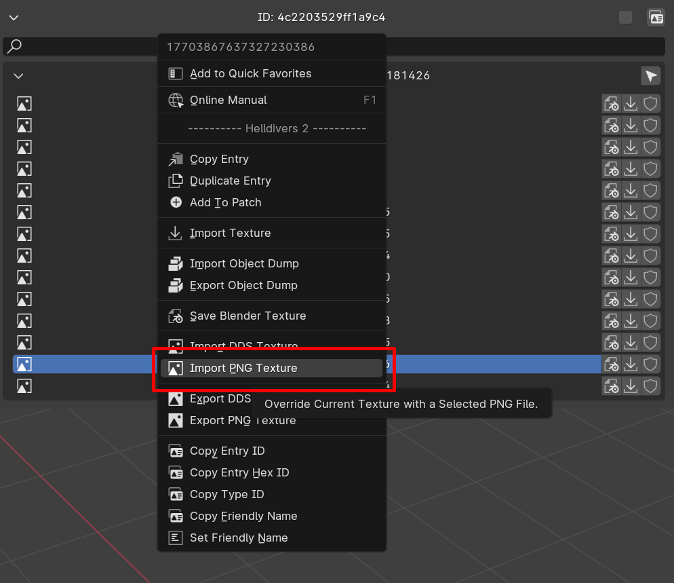Screen dimensions: 674x583
Task: Click the texture thumbnail on the selected row
Action: 24,364
